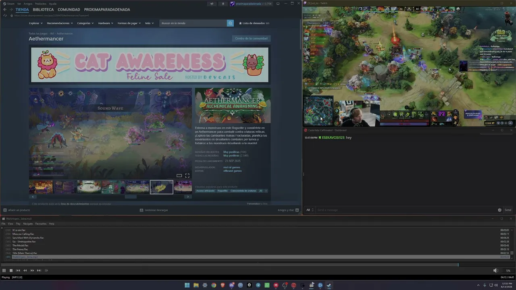Open Google Chrome from the taskbar
The image size is (516, 290).
click(x=214, y=285)
